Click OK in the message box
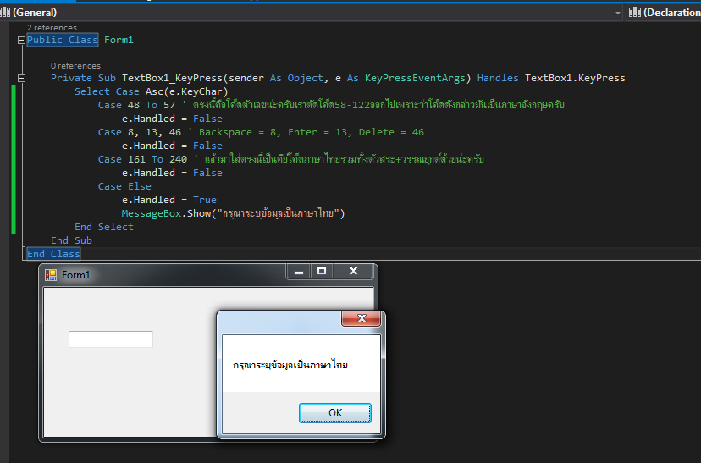This screenshot has height=463, width=701. click(x=335, y=412)
